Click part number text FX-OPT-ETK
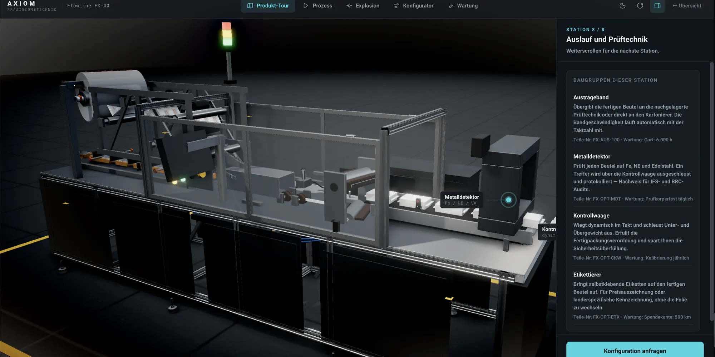The image size is (715, 357). pyautogui.click(x=606, y=317)
